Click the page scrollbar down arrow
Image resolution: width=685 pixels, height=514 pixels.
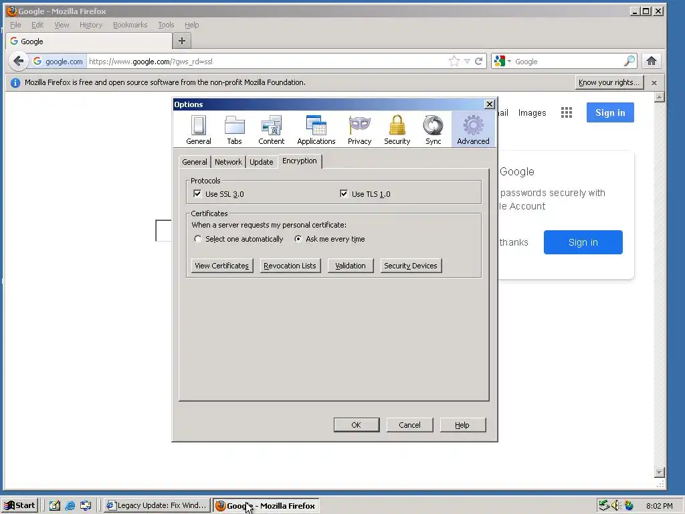pos(660,472)
